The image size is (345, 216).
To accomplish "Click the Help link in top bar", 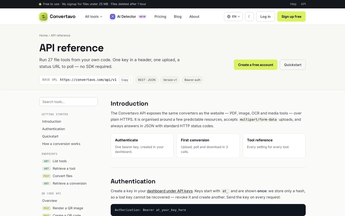I will [x=293, y=4].
